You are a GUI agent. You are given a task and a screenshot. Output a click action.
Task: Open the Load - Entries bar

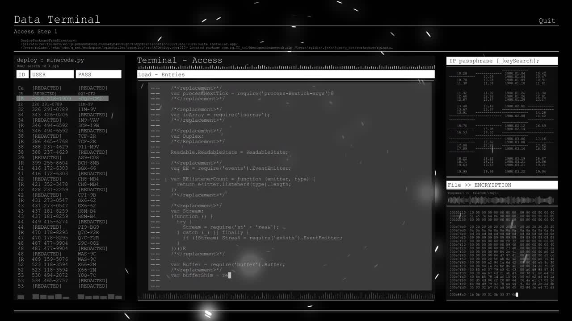pyautogui.click(x=286, y=74)
